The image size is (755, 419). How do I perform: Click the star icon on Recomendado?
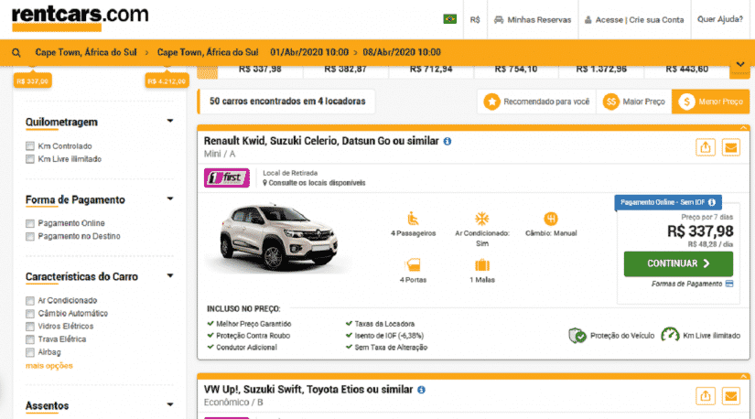point(491,102)
